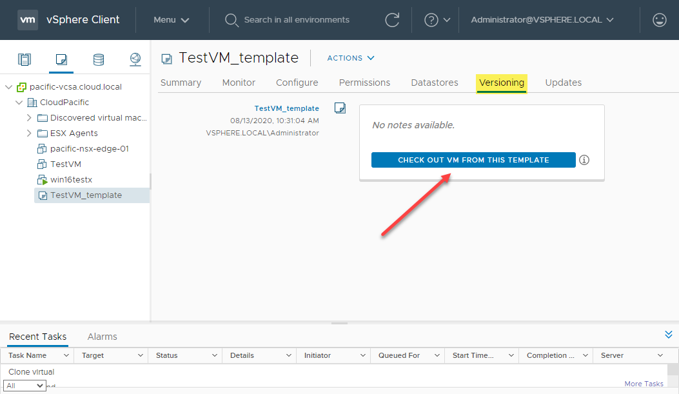The width and height of the screenshot is (679, 394).
Task: Open the Administrator@VSPHERE.LOCAL user dropdown
Action: click(x=542, y=20)
